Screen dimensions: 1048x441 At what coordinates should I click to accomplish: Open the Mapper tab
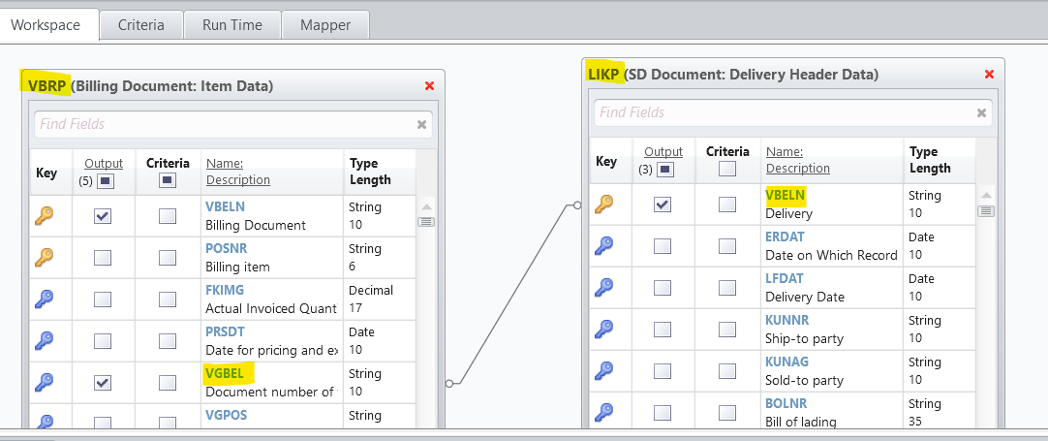coord(325,25)
